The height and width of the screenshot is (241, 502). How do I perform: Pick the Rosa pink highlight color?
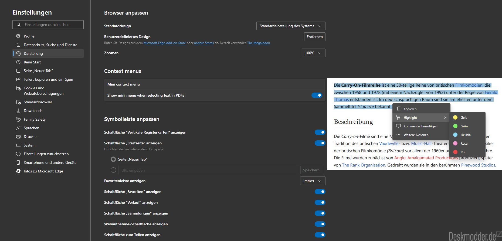coord(467,143)
